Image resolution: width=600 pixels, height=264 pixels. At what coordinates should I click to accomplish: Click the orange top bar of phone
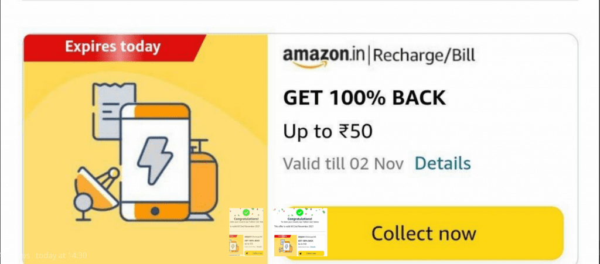(x=162, y=111)
